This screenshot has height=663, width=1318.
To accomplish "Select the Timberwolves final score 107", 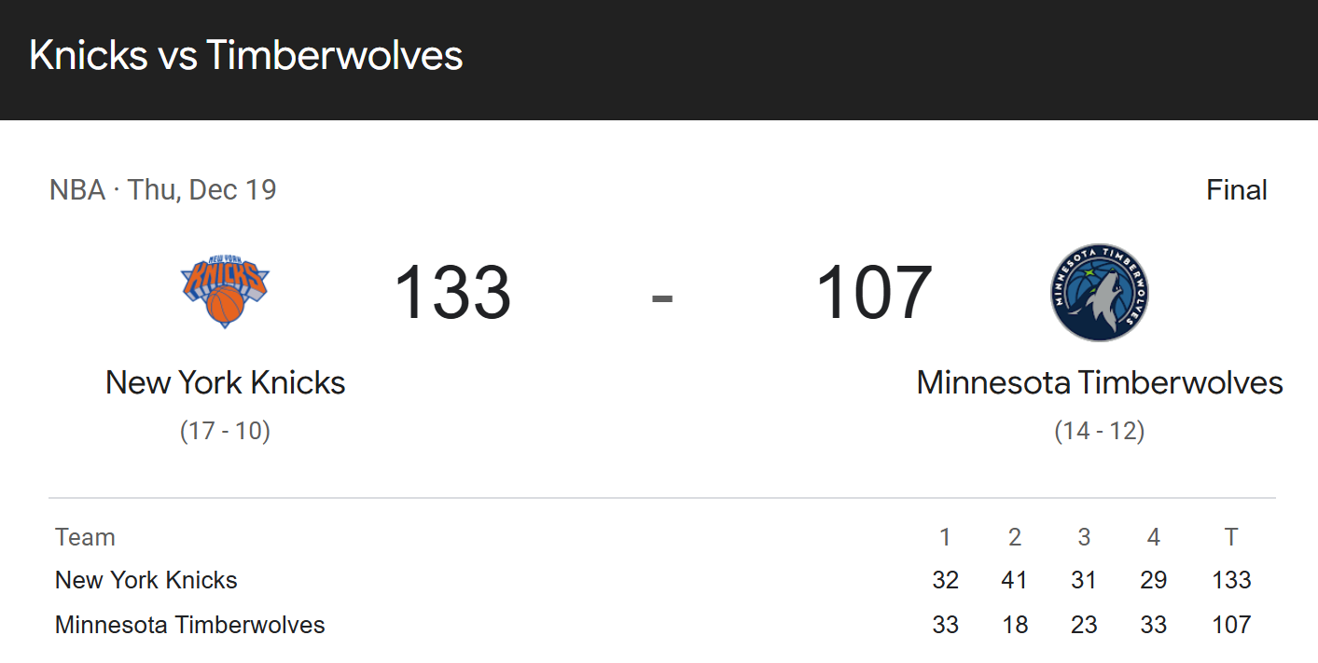I will point(874,293).
